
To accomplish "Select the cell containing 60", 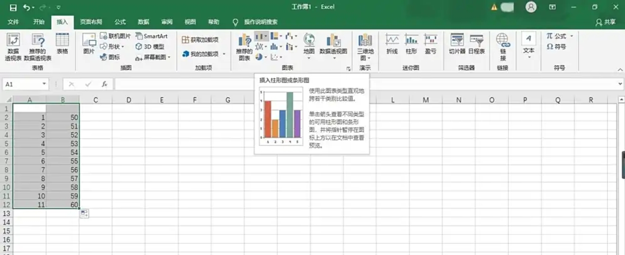I will click(63, 205).
